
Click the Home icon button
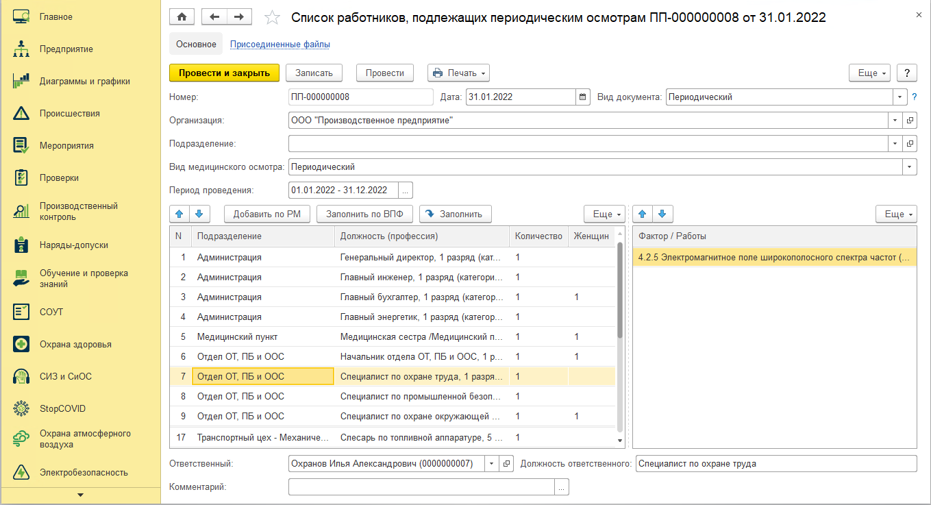pyautogui.click(x=182, y=17)
